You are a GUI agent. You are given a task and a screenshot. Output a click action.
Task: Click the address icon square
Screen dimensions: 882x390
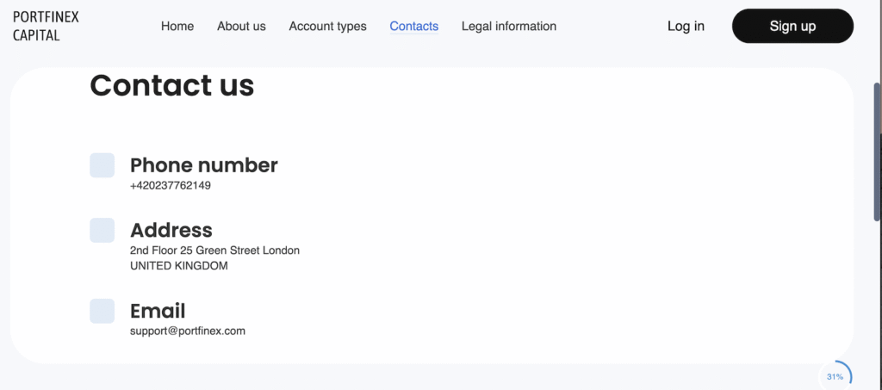click(x=102, y=231)
